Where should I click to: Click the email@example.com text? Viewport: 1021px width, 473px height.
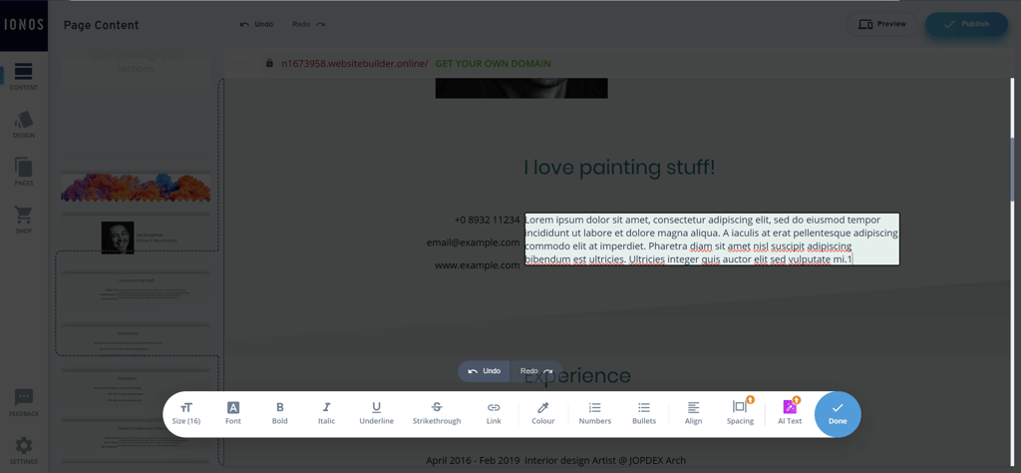(474, 243)
